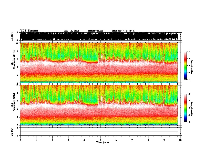Click the "-4" label on lower color bar
This screenshot has width=203, height=157.
(x=189, y=101)
